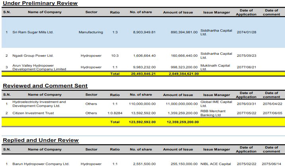Click the Reviewed and Comment Sent heading
285x167 pixels.
tap(45, 86)
